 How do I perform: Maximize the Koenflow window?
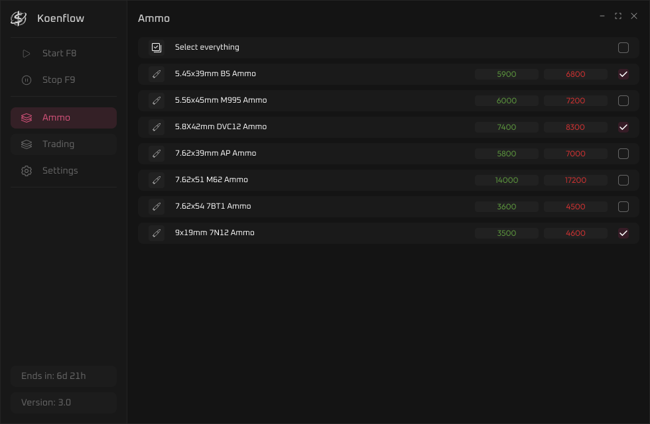click(x=617, y=16)
